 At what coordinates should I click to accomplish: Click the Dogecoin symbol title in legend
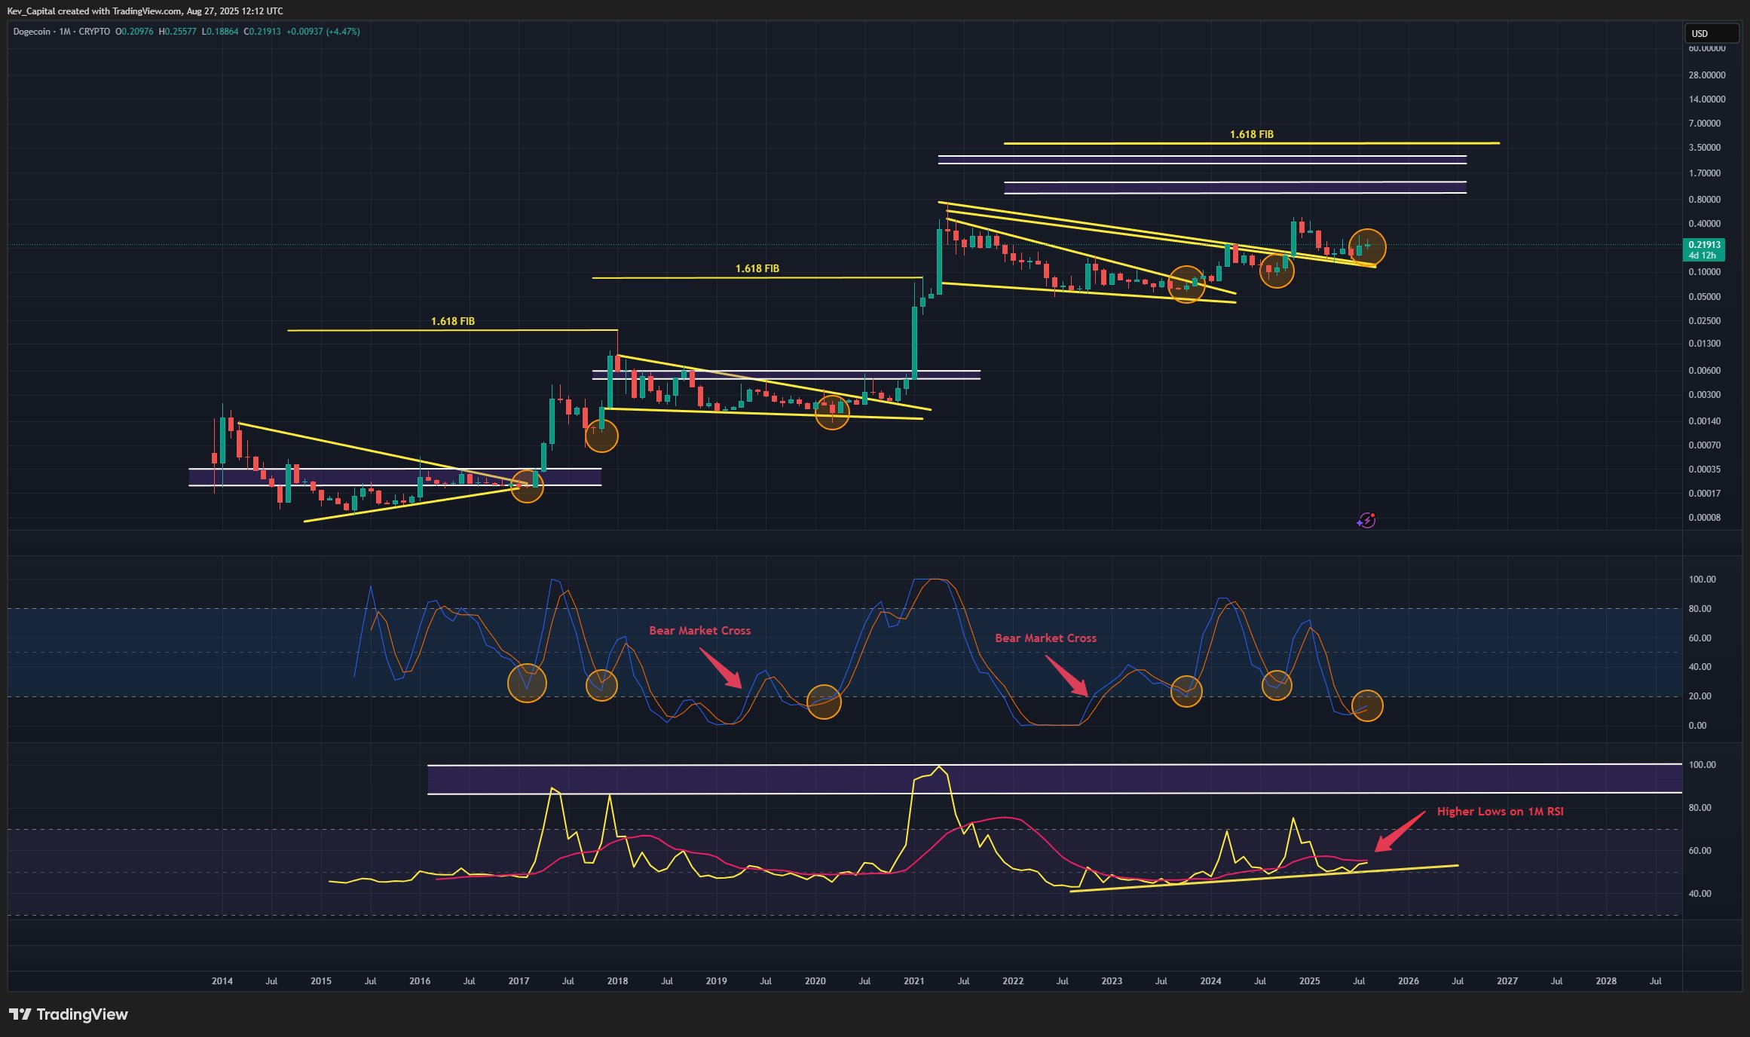[32, 32]
